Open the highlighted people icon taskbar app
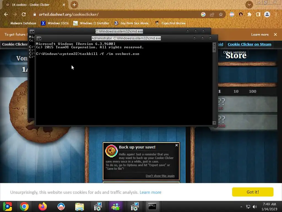The image size is (282, 212). [116, 206]
